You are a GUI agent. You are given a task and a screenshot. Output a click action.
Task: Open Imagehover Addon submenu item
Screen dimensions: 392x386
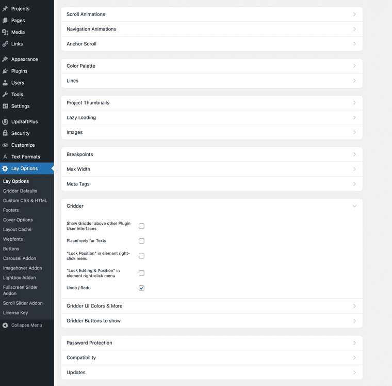(x=23, y=268)
